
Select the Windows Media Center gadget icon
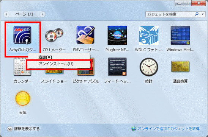pos(180,35)
